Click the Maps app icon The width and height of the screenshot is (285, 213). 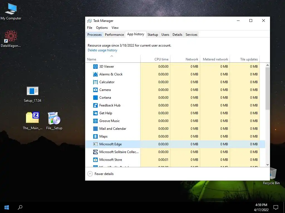[x=95, y=136]
